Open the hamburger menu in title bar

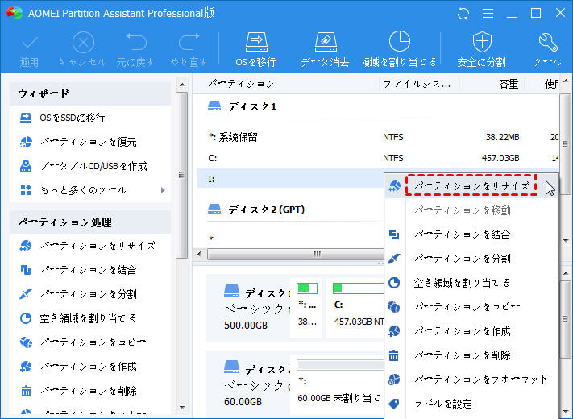pyautogui.click(x=488, y=14)
